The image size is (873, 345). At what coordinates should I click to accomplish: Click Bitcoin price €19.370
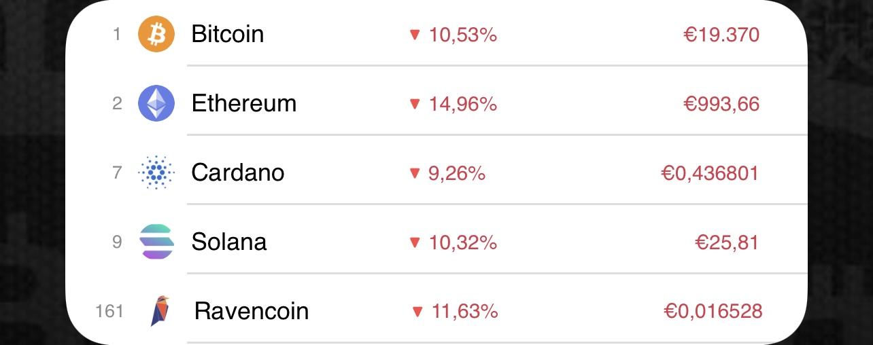[x=721, y=35]
